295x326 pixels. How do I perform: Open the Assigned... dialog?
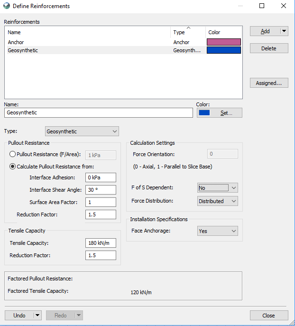[x=269, y=83]
